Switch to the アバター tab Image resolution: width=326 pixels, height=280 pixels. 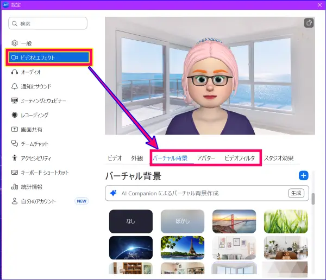[206, 158]
